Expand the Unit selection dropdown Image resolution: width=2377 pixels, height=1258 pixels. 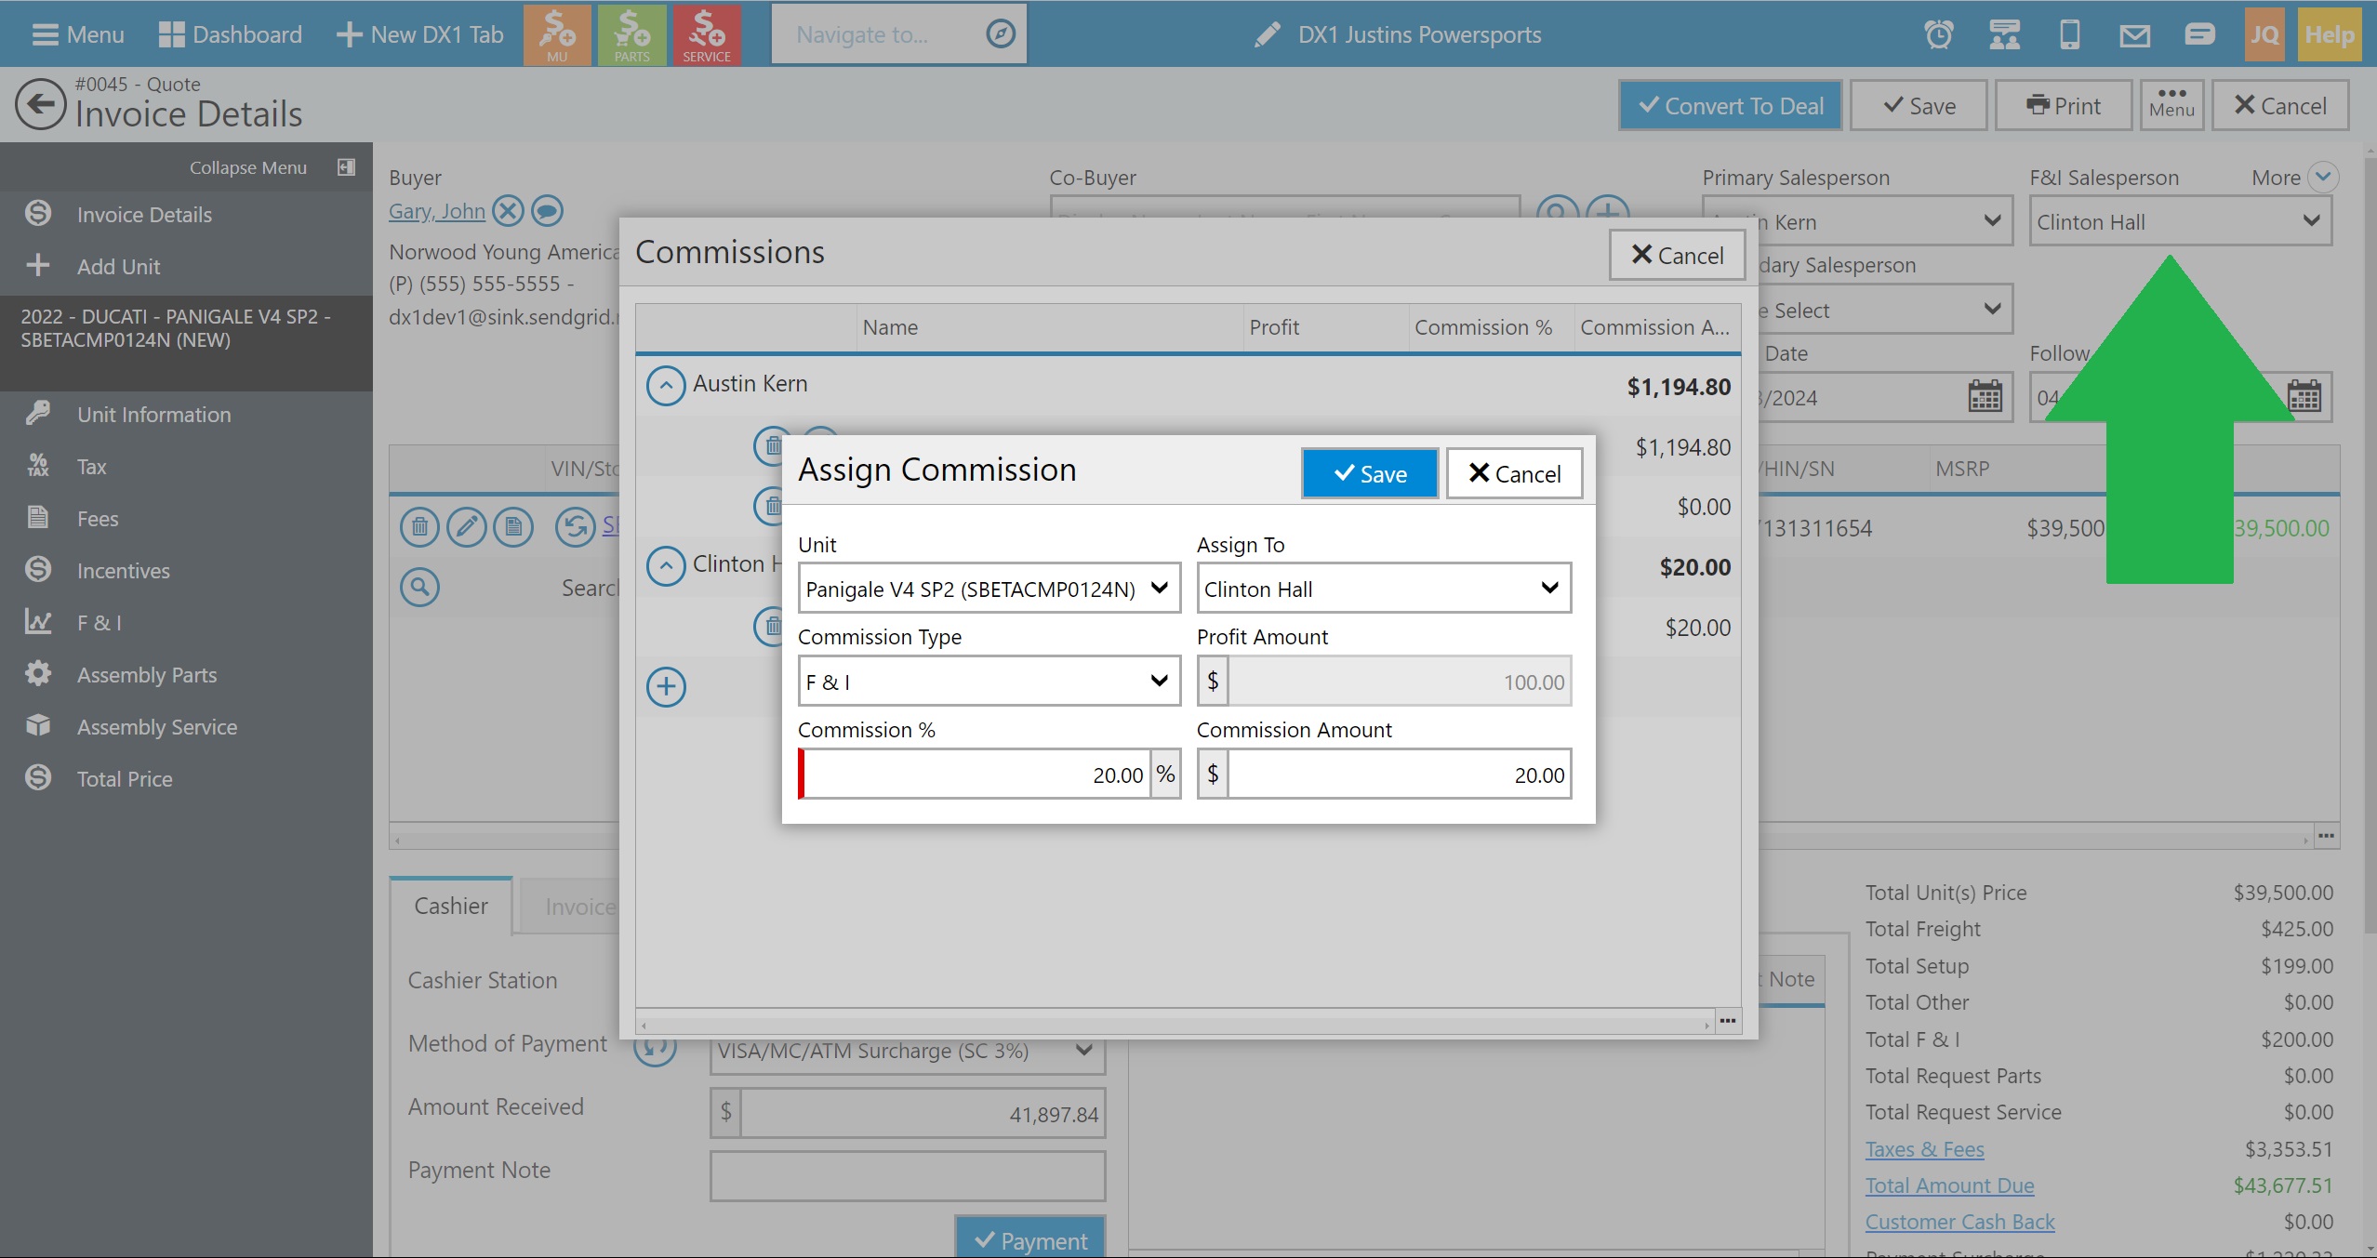pos(989,589)
